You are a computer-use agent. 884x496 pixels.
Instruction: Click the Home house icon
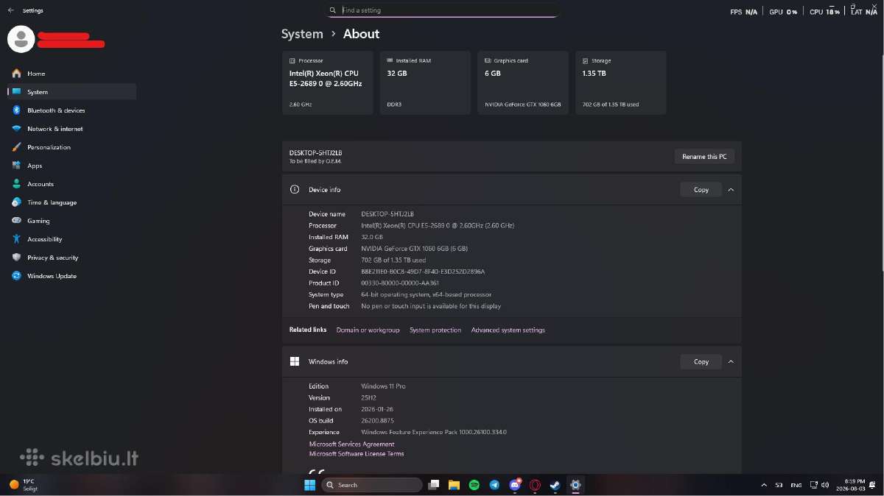[x=16, y=74]
